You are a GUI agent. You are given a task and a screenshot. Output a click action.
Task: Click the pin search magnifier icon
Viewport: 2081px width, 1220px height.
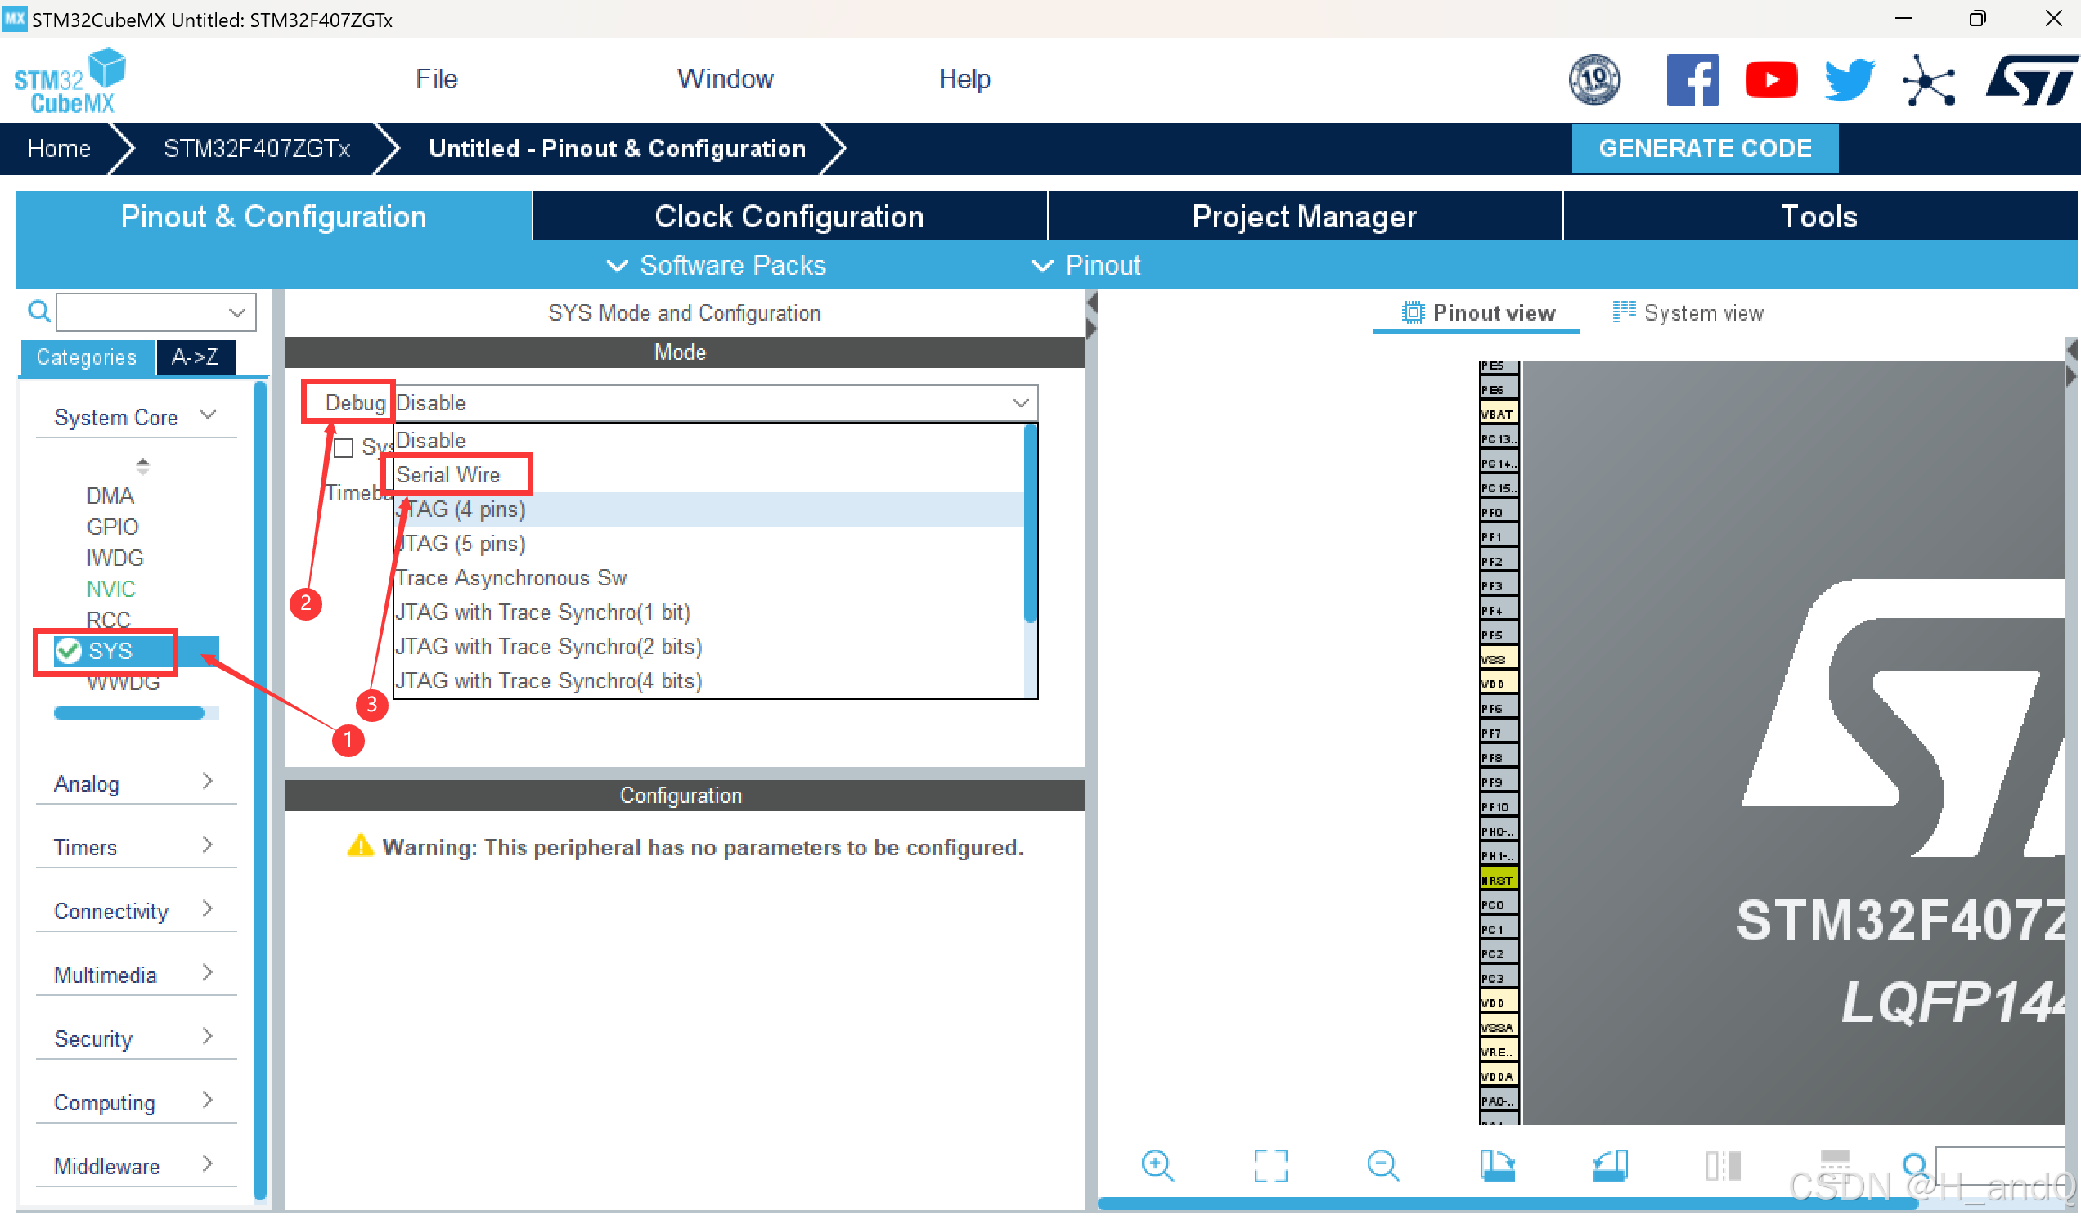1915,1166
